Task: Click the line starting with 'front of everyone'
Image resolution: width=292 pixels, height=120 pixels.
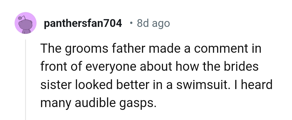Action: tap(149, 67)
